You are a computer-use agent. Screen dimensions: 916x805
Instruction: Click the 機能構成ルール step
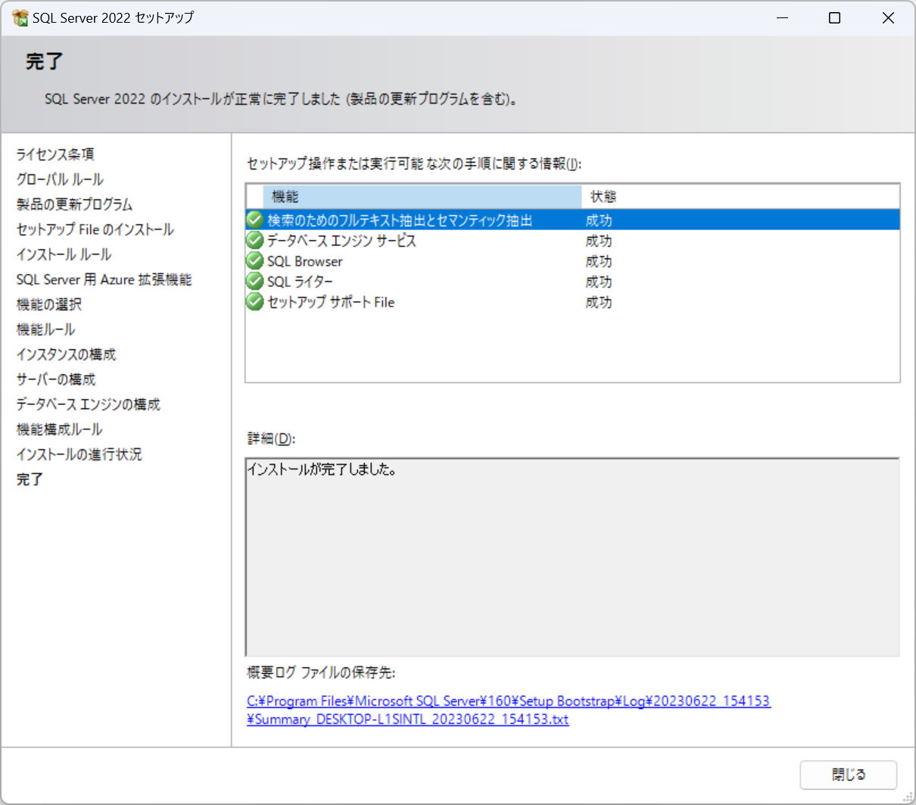[59, 429]
